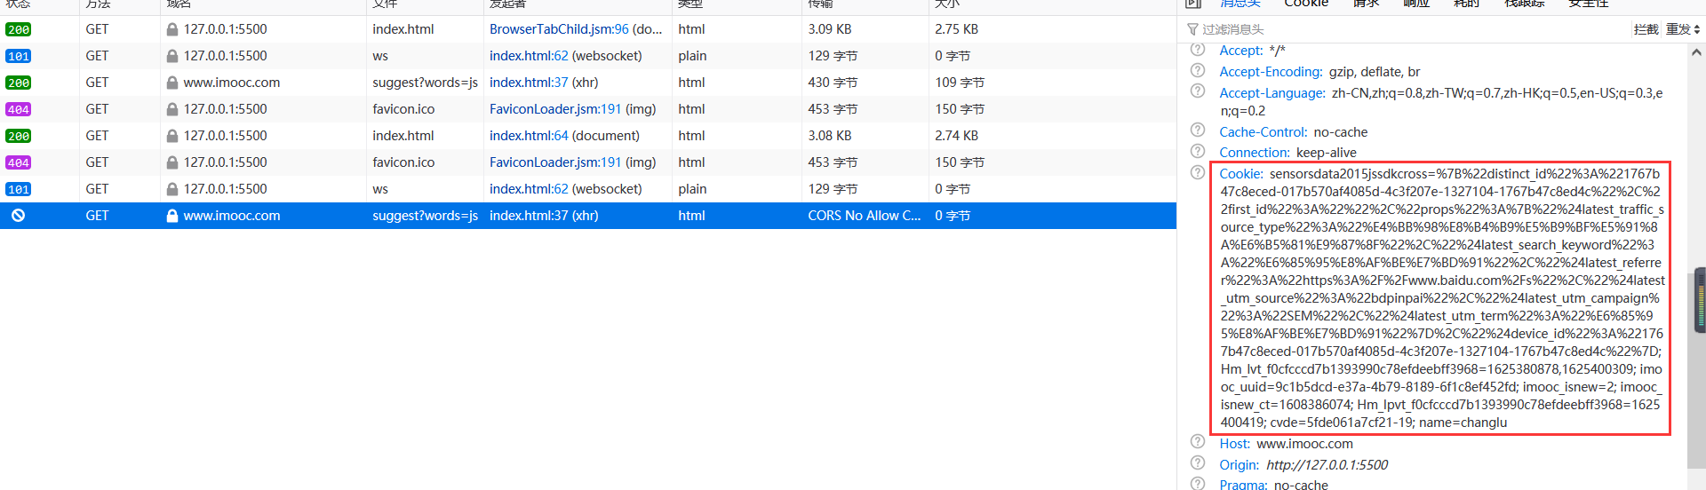
Task: Click the Connection header name
Action: click(x=1255, y=153)
